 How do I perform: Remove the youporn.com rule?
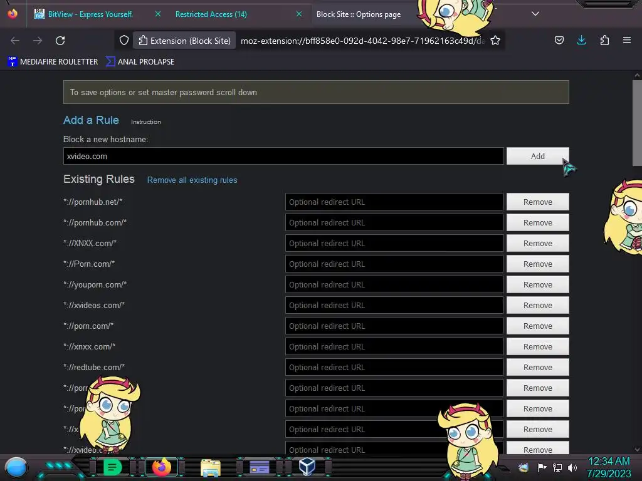pyautogui.click(x=537, y=285)
